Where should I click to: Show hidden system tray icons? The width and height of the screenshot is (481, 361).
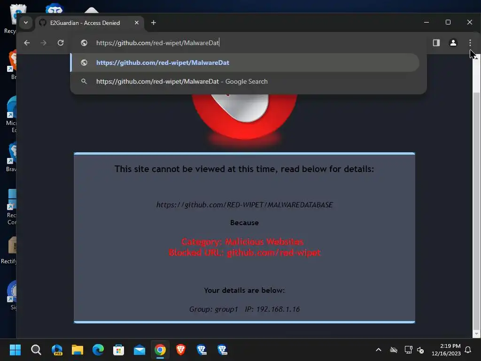[379, 350]
